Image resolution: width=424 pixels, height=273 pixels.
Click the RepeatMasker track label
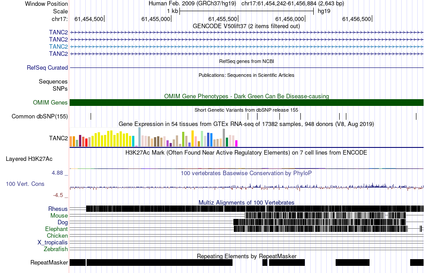[x=49, y=262]
